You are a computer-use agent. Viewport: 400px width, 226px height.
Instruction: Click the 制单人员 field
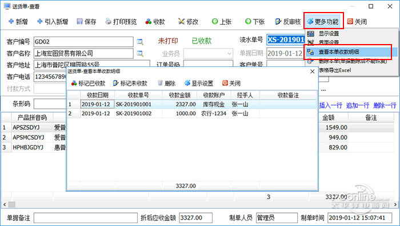click(277, 218)
